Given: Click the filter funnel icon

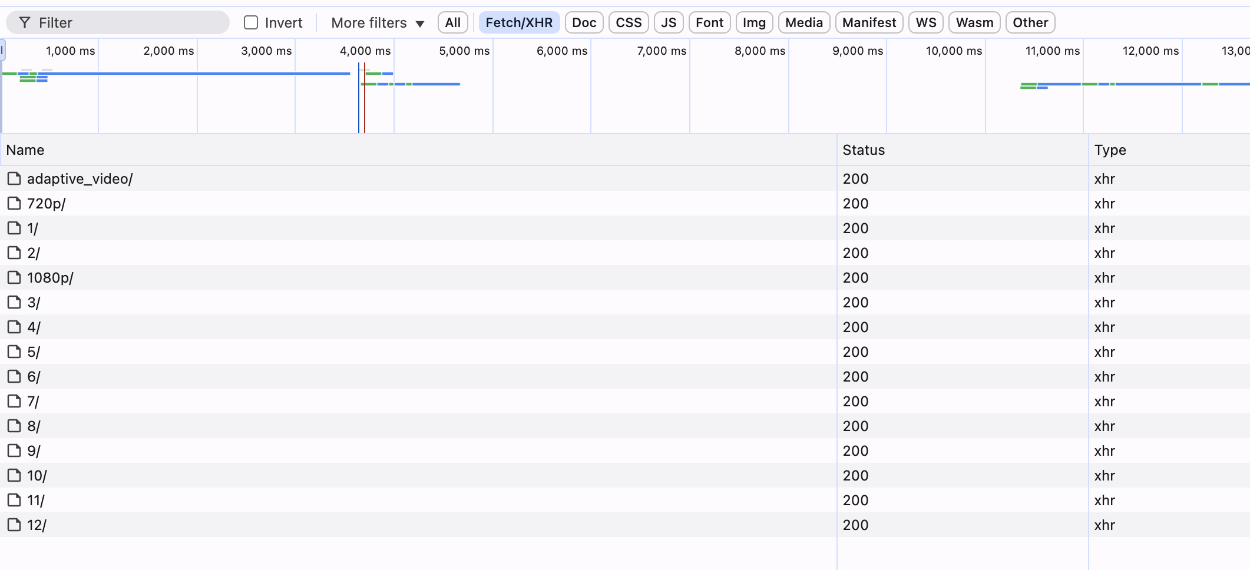Looking at the screenshot, I should point(24,22).
